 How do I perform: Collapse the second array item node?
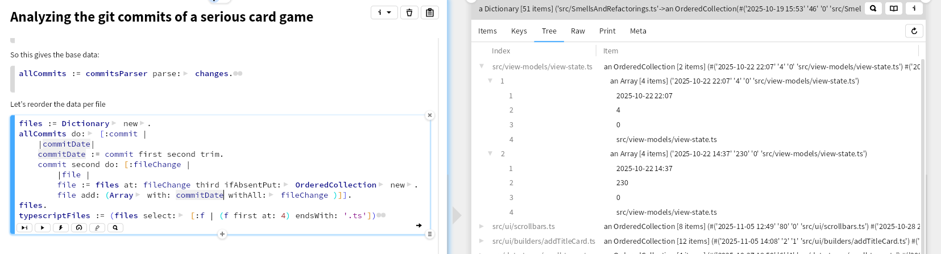490,153
